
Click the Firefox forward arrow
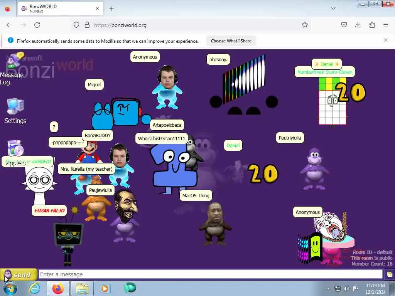point(23,25)
